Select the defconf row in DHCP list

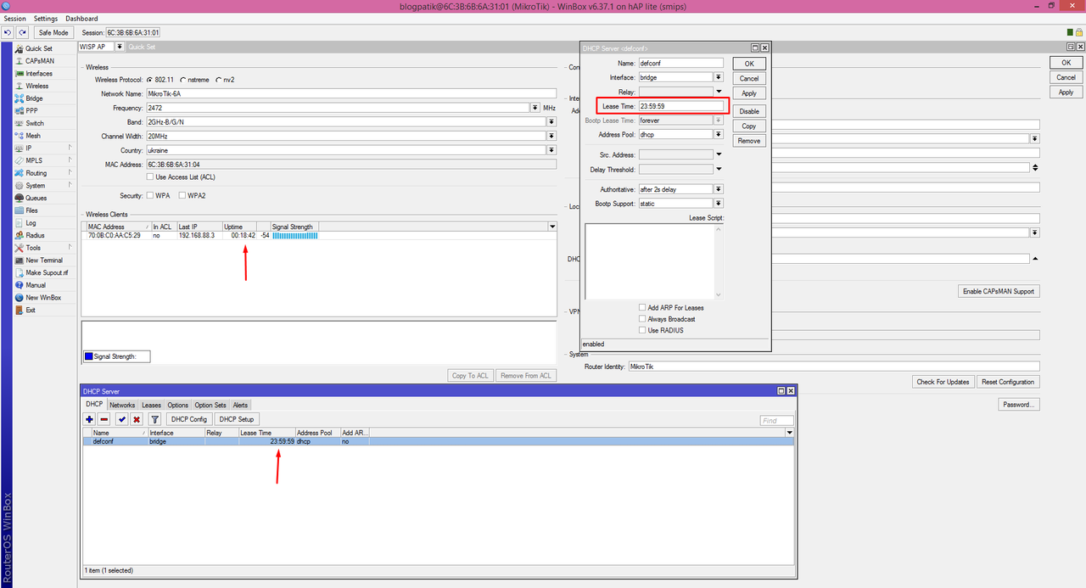[438, 441]
